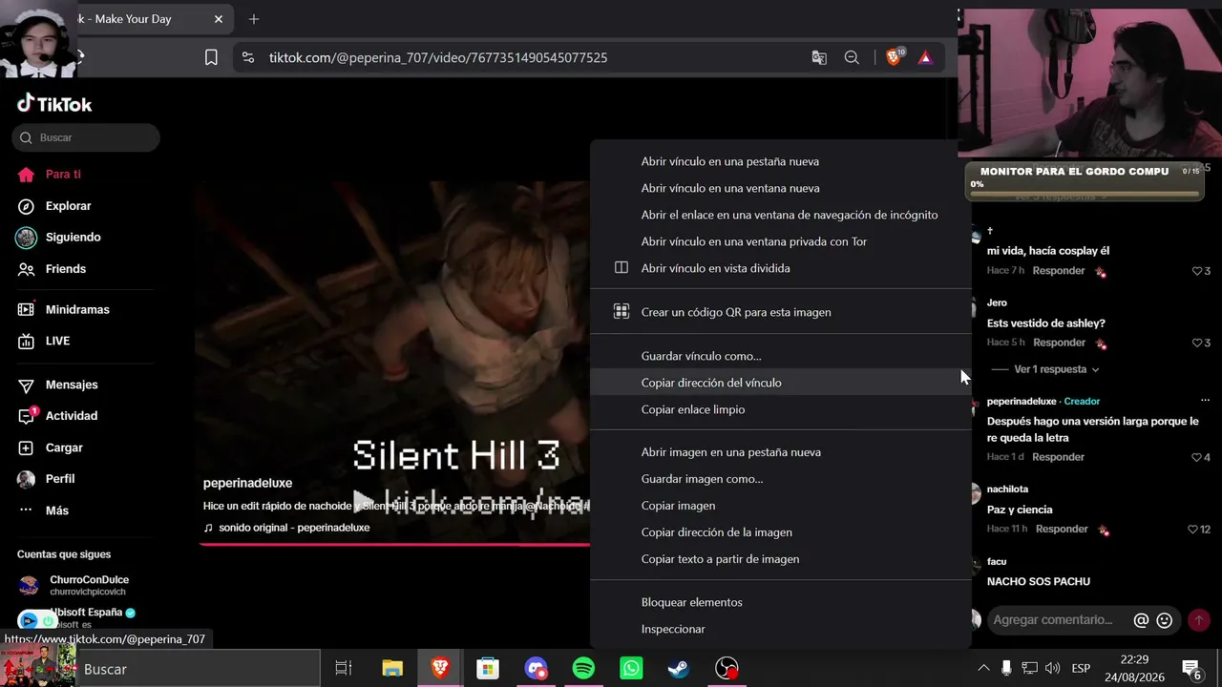The image size is (1222, 687).
Task: Choose Copiar dirección del vínculo
Action: (781, 383)
